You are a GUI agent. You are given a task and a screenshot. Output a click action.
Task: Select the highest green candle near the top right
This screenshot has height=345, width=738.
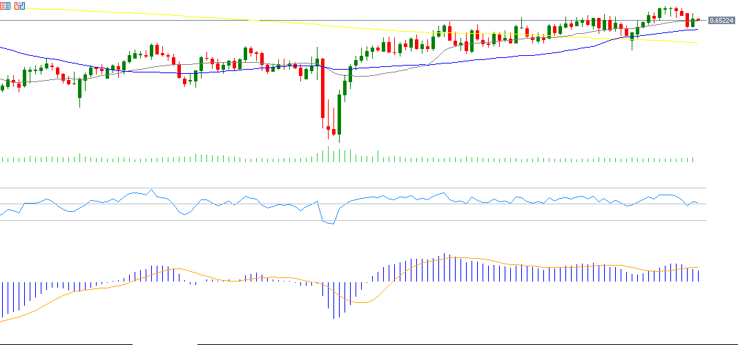click(x=661, y=12)
